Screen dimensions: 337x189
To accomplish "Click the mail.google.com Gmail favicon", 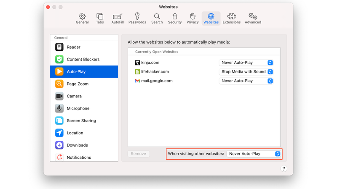I will (137, 81).
